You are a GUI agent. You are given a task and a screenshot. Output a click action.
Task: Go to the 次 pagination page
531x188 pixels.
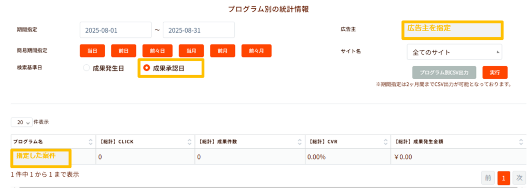pos(519,178)
